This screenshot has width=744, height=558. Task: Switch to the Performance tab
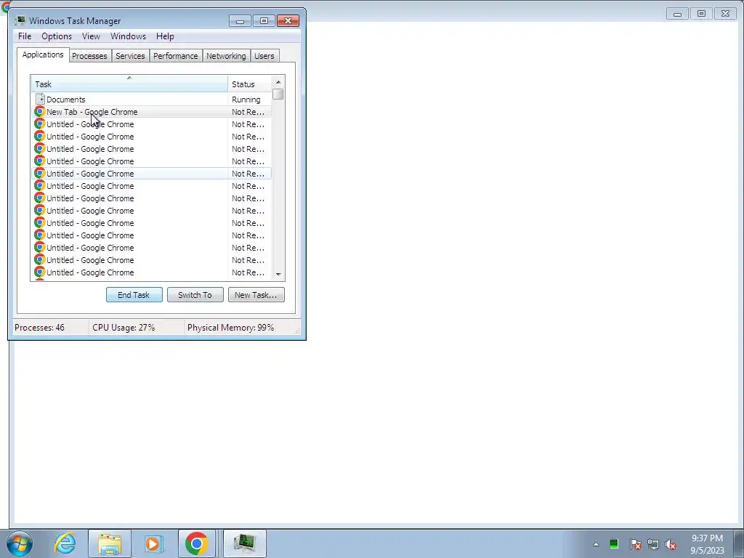pyautogui.click(x=176, y=56)
